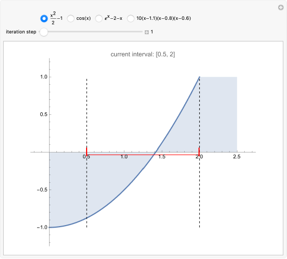Image resolution: width=287 pixels, height=259 pixels.
Task: Open the plus menu in the top-right corner
Action: [281, 7]
